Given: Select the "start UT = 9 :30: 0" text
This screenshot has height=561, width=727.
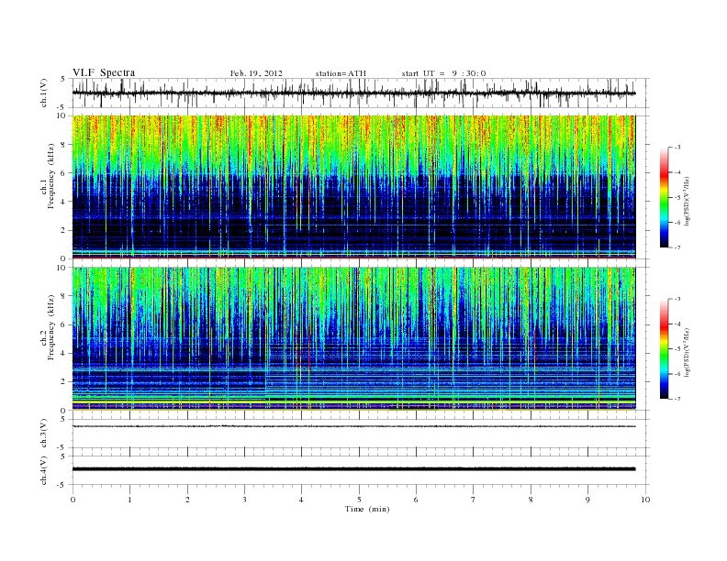Looking at the screenshot, I should (x=443, y=73).
